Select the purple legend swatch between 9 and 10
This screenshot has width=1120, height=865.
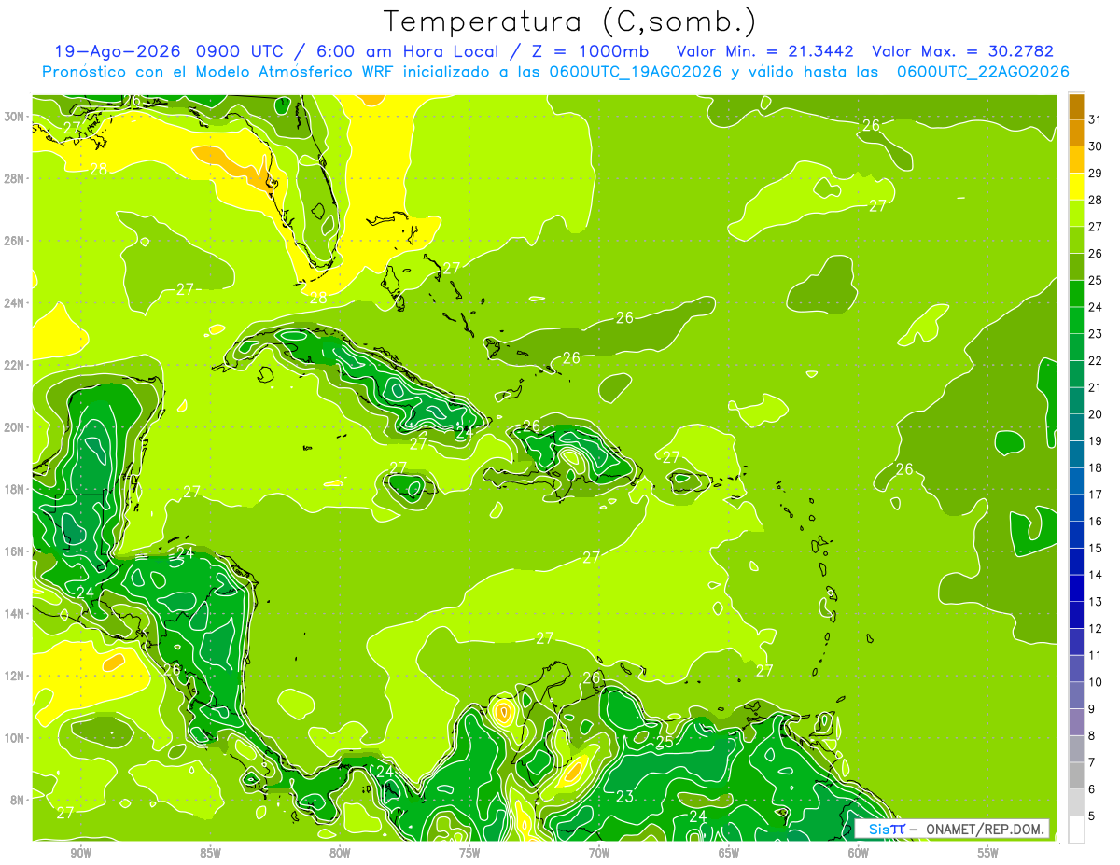pos(1076,695)
